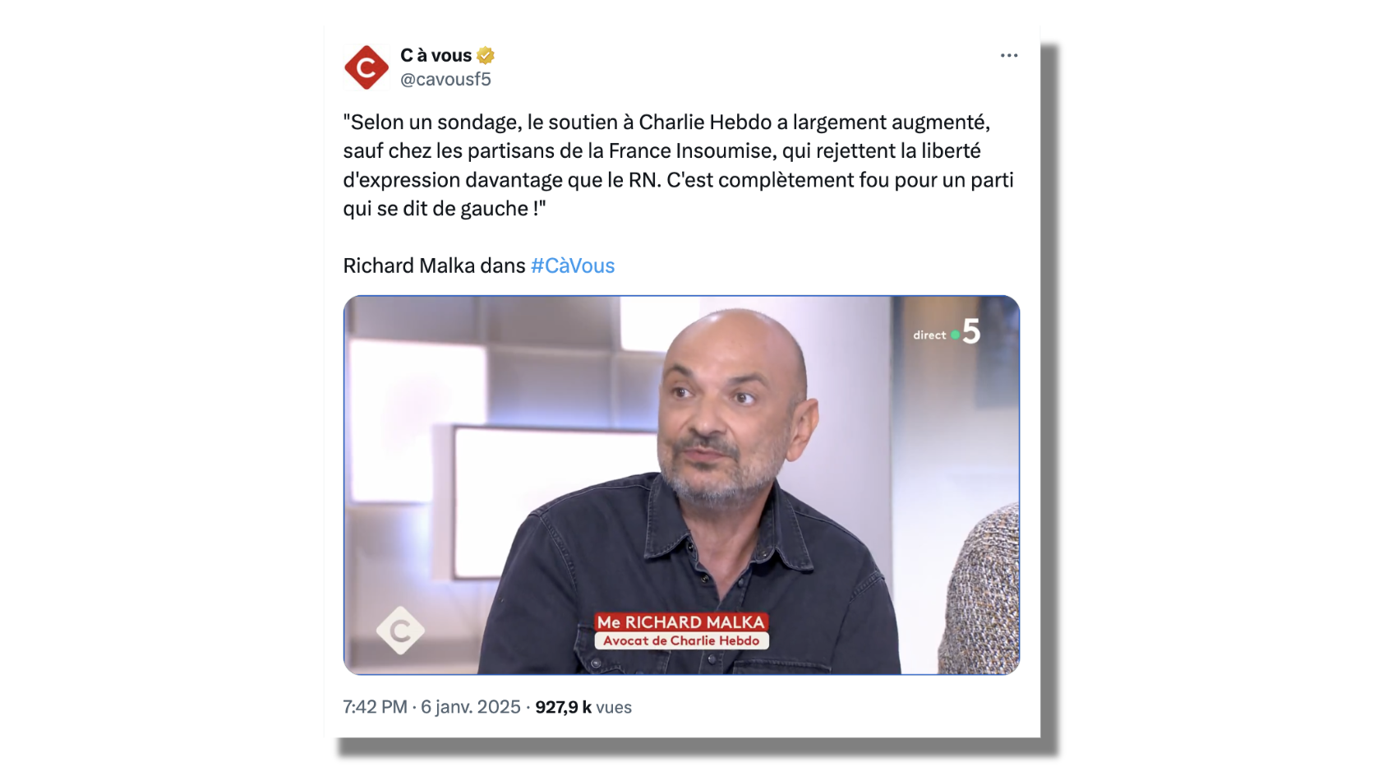Play the Richard Malka video clip
Screen dimensions: 1392x781
(x=681, y=485)
